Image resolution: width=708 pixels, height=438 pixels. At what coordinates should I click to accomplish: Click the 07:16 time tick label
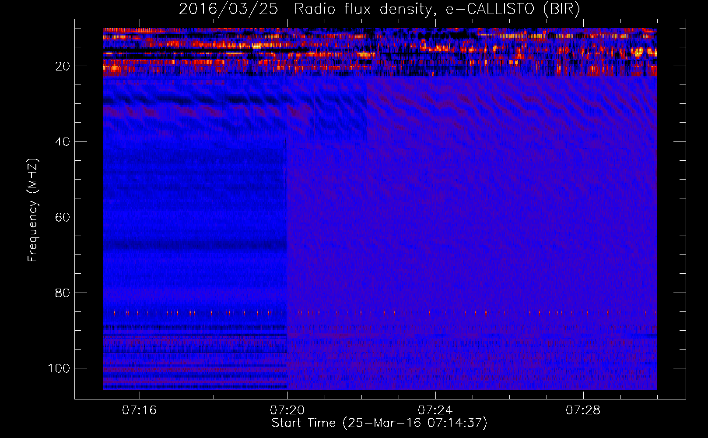(x=139, y=410)
